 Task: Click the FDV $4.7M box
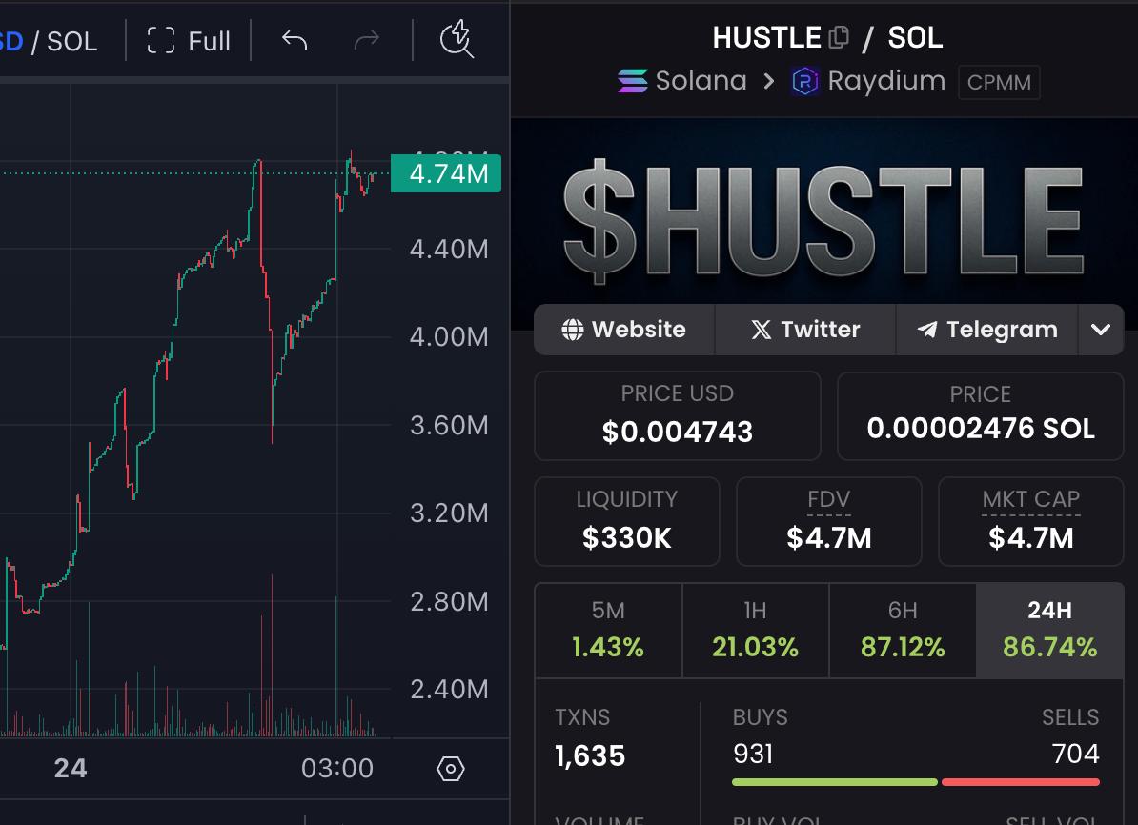(x=829, y=521)
